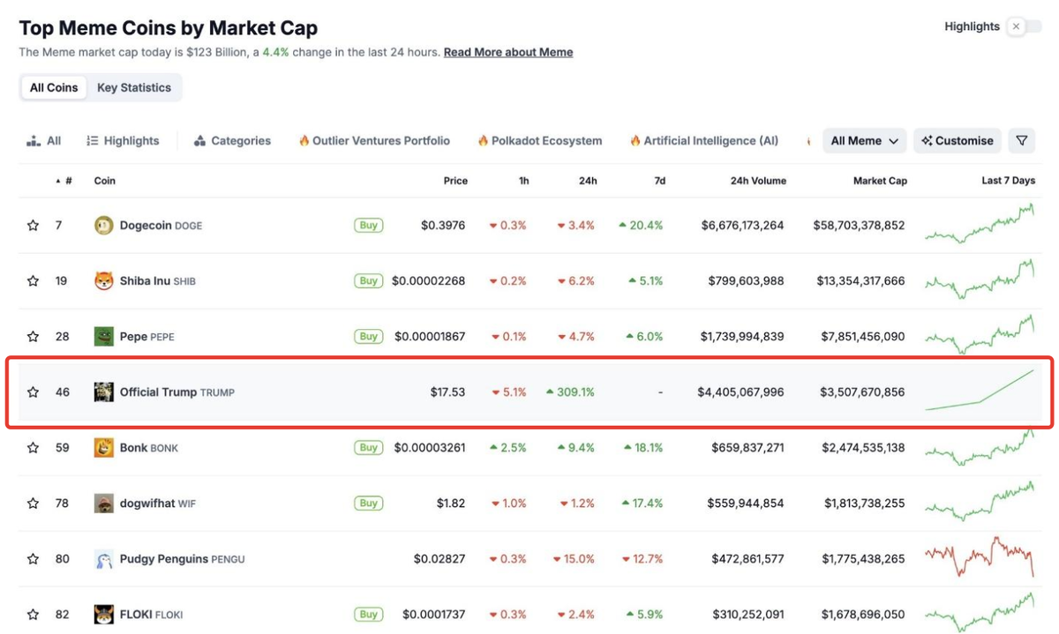Open the All Meme dropdown
The height and width of the screenshot is (634, 1059).
pyautogui.click(x=865, y=140)
